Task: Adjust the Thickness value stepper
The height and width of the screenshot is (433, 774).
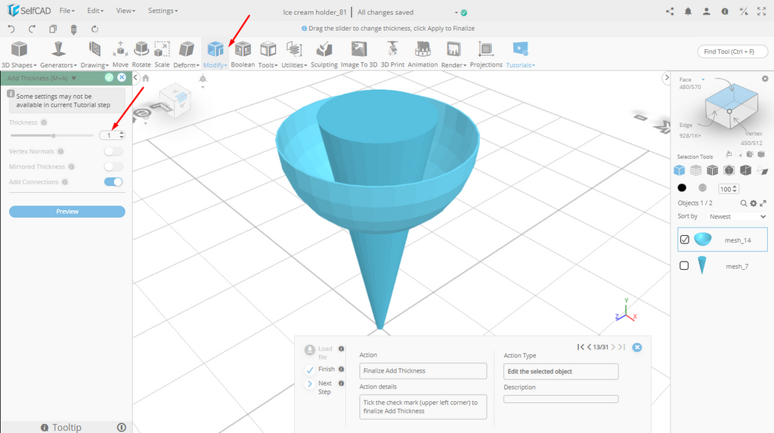Action: click(122, 135)
